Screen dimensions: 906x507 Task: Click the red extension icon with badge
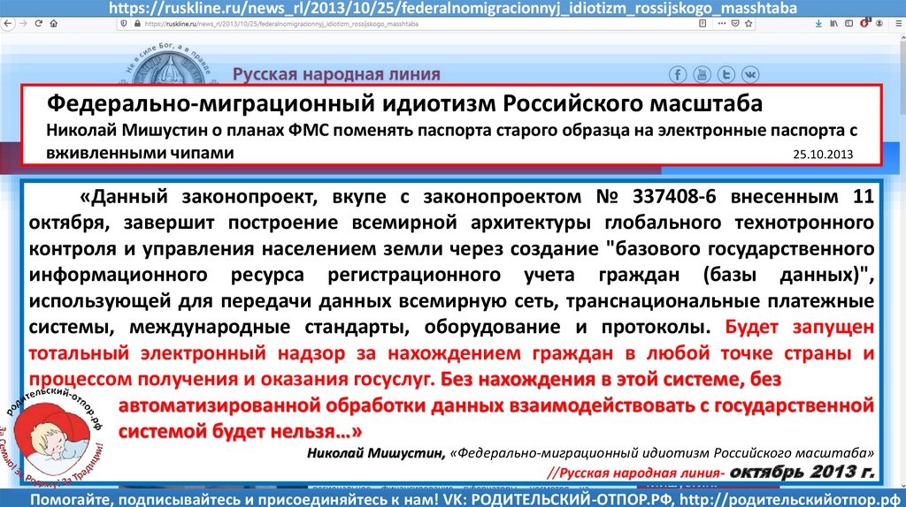click(x=864, y=24)
